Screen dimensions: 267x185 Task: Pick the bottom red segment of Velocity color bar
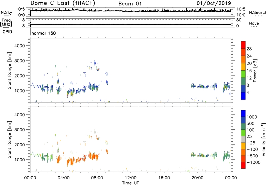pyautogui.click(x=243, y=165)
